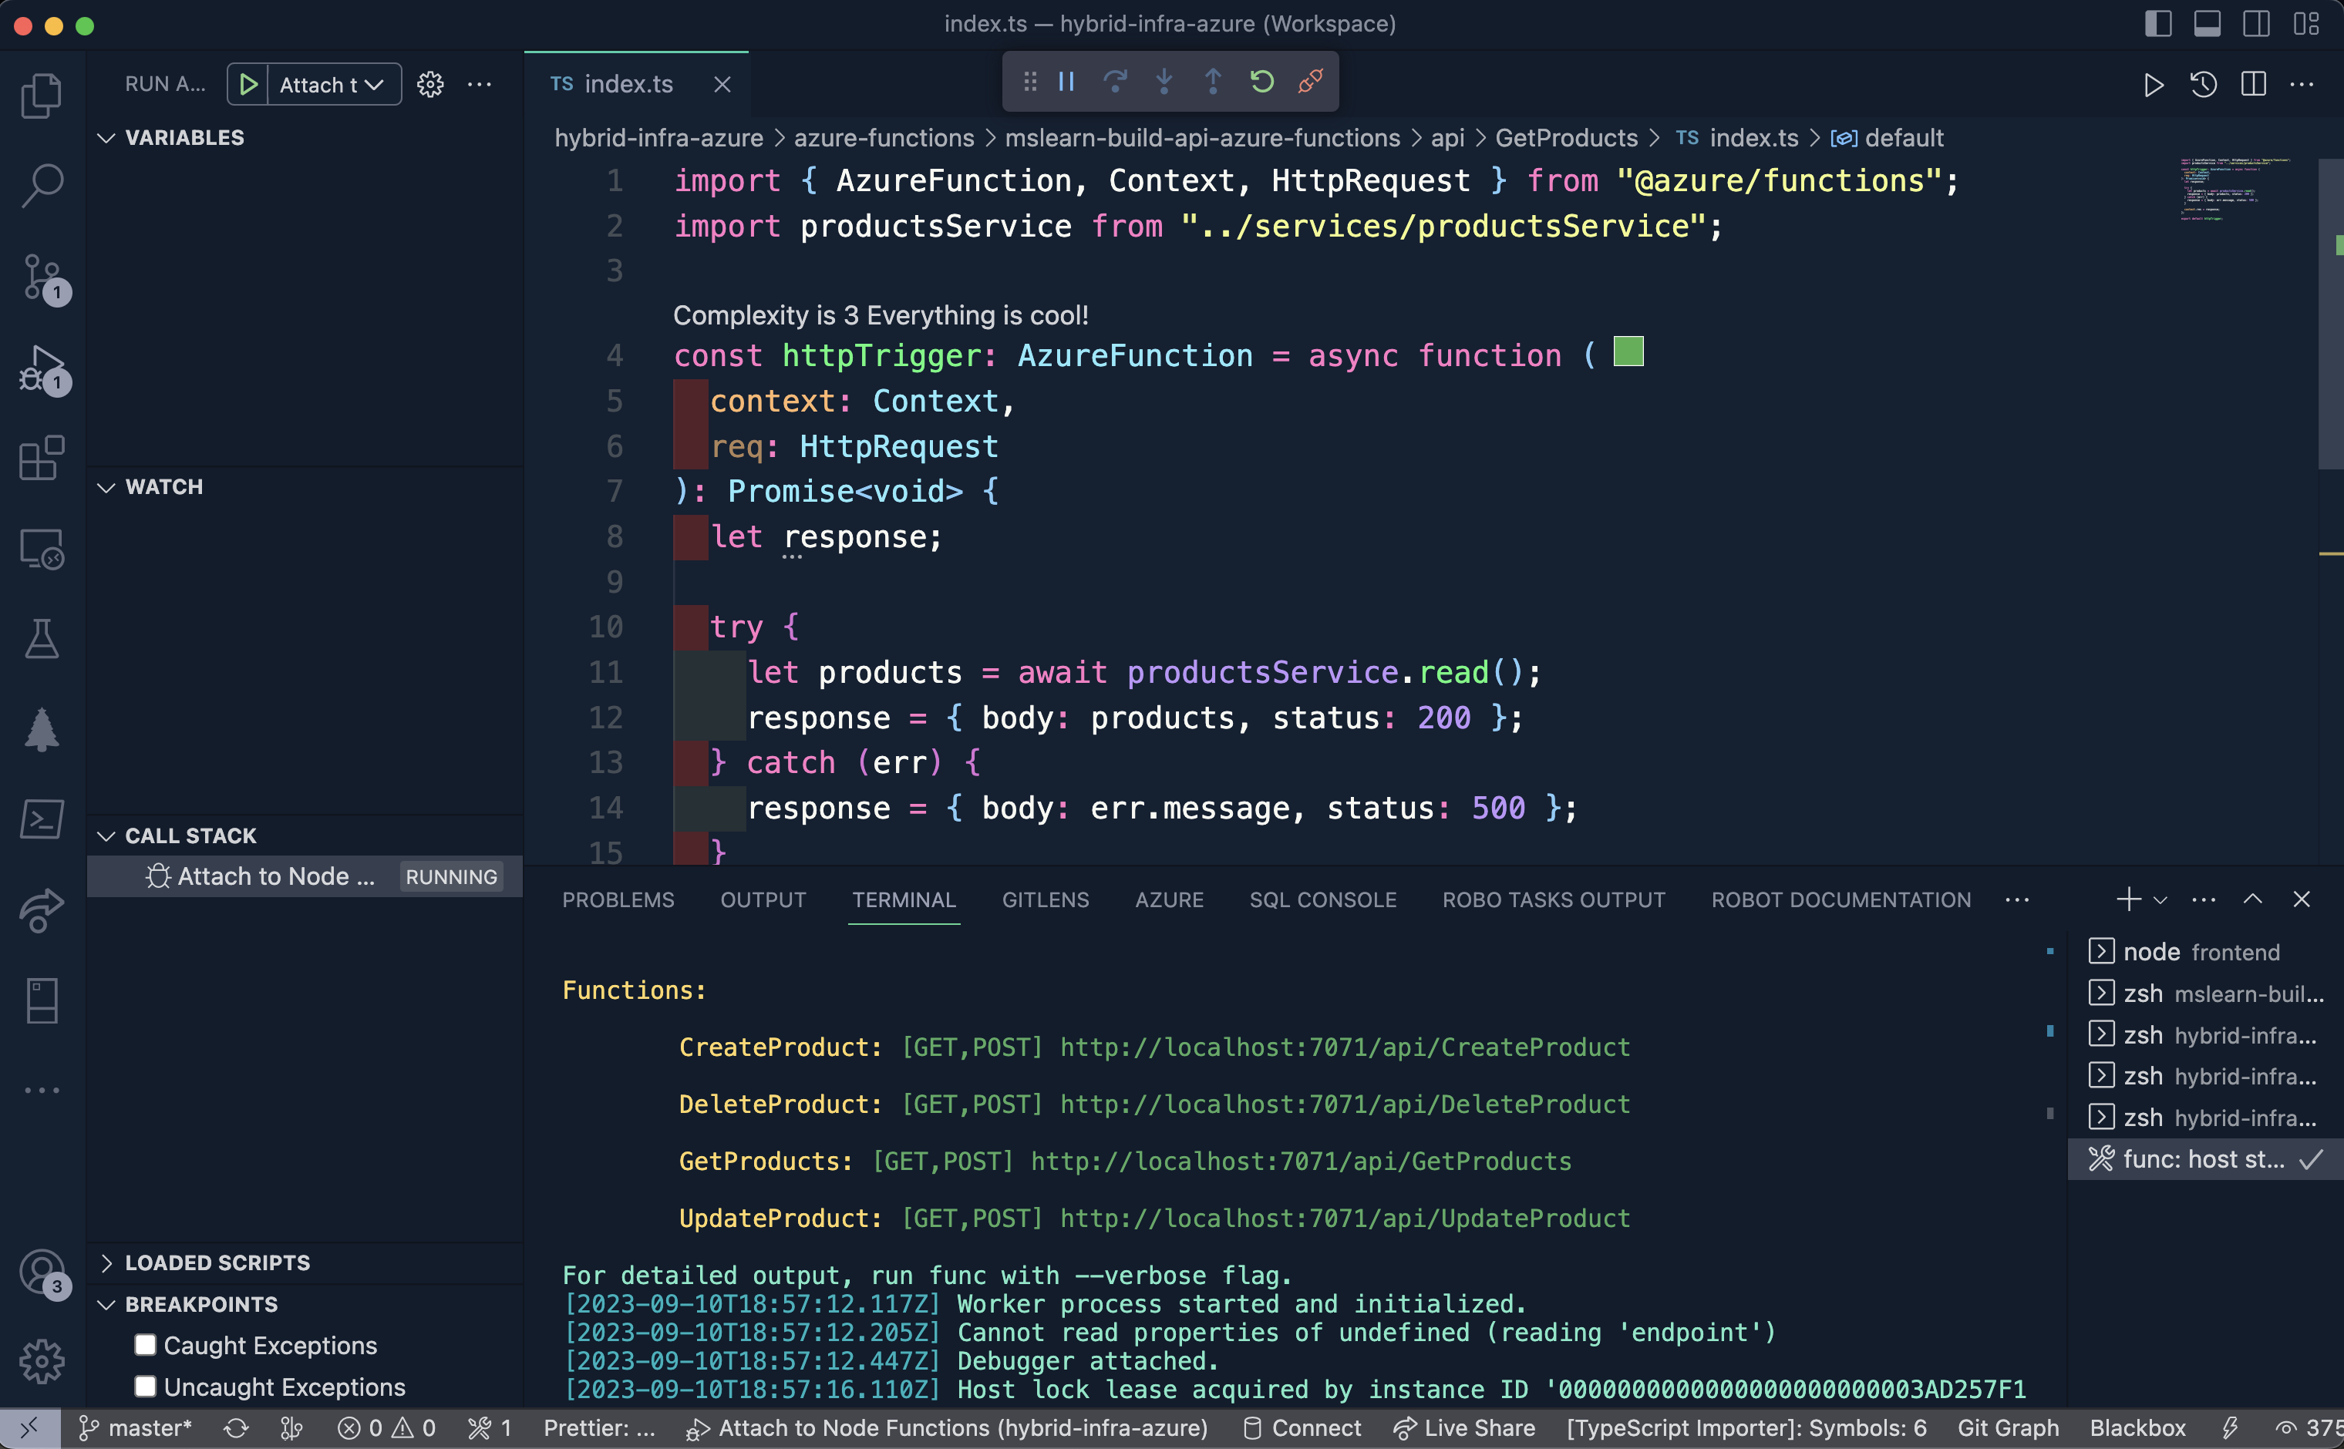The height and width of the screenshot is (1449, 2344).
Task: Switch to the GITLENS tab
Action: [1045, 899]
